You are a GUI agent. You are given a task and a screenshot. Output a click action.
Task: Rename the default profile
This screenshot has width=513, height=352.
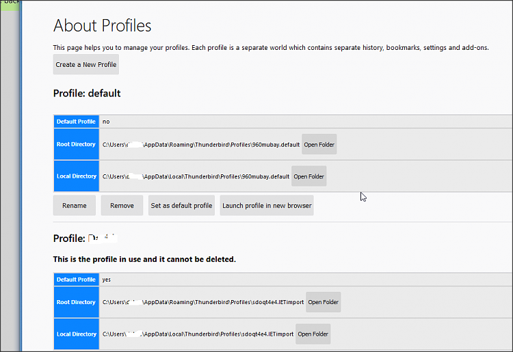click(75, 206)
